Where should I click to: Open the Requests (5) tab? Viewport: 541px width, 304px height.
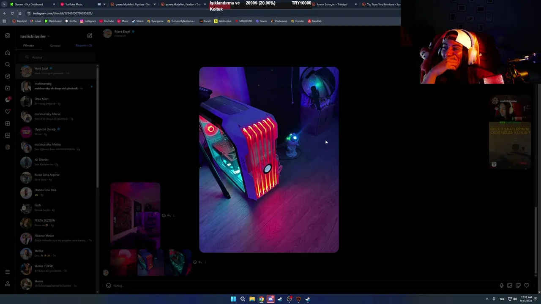coord(84,45)
